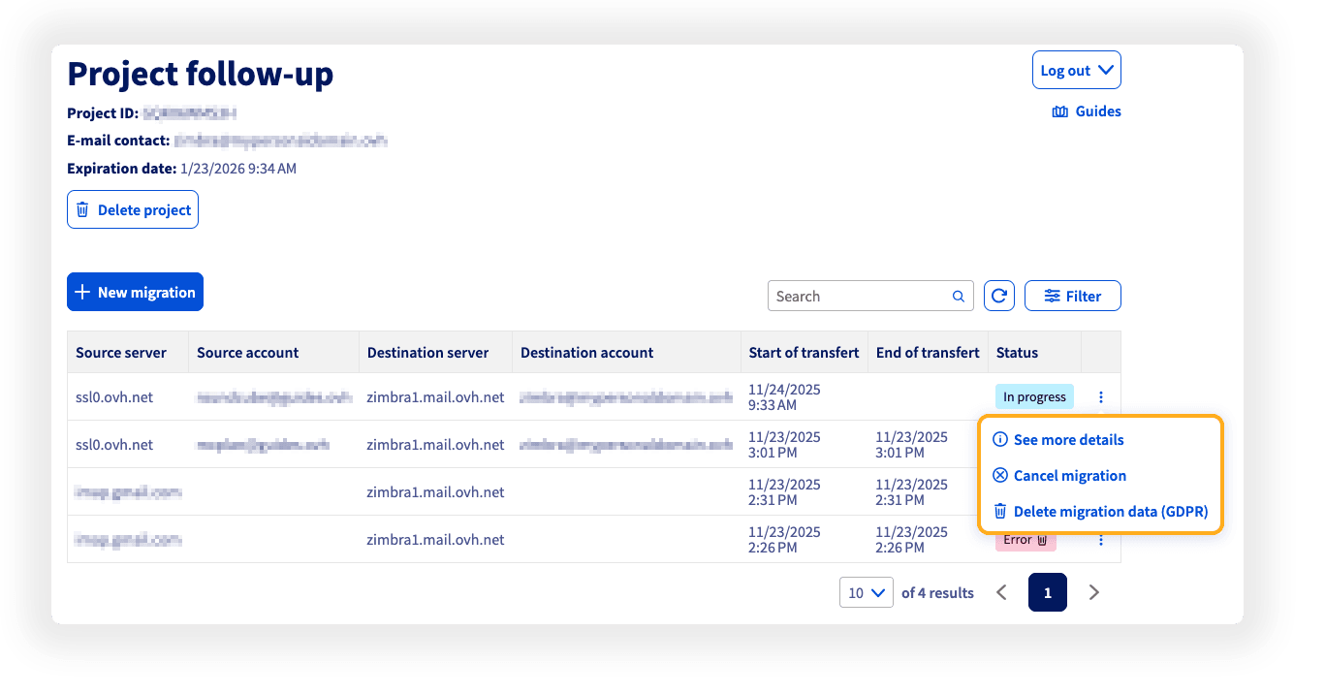Click the 11/24/2025 9:33 AM start date
Screen dimensions: 1325x694
pos(784,396)
